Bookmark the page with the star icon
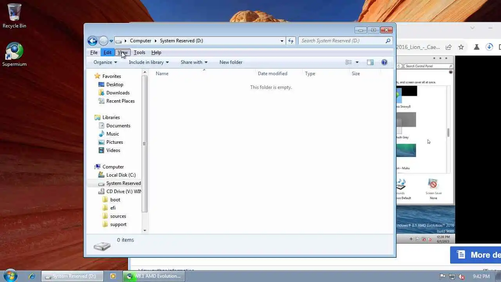Viewport: 501px width, 282px height. (461, 47)
